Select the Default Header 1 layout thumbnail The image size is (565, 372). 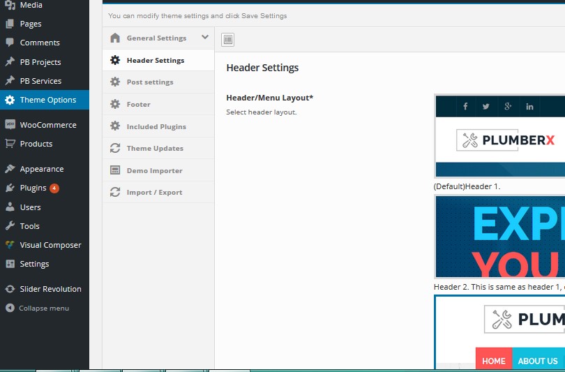click(499, 136)
